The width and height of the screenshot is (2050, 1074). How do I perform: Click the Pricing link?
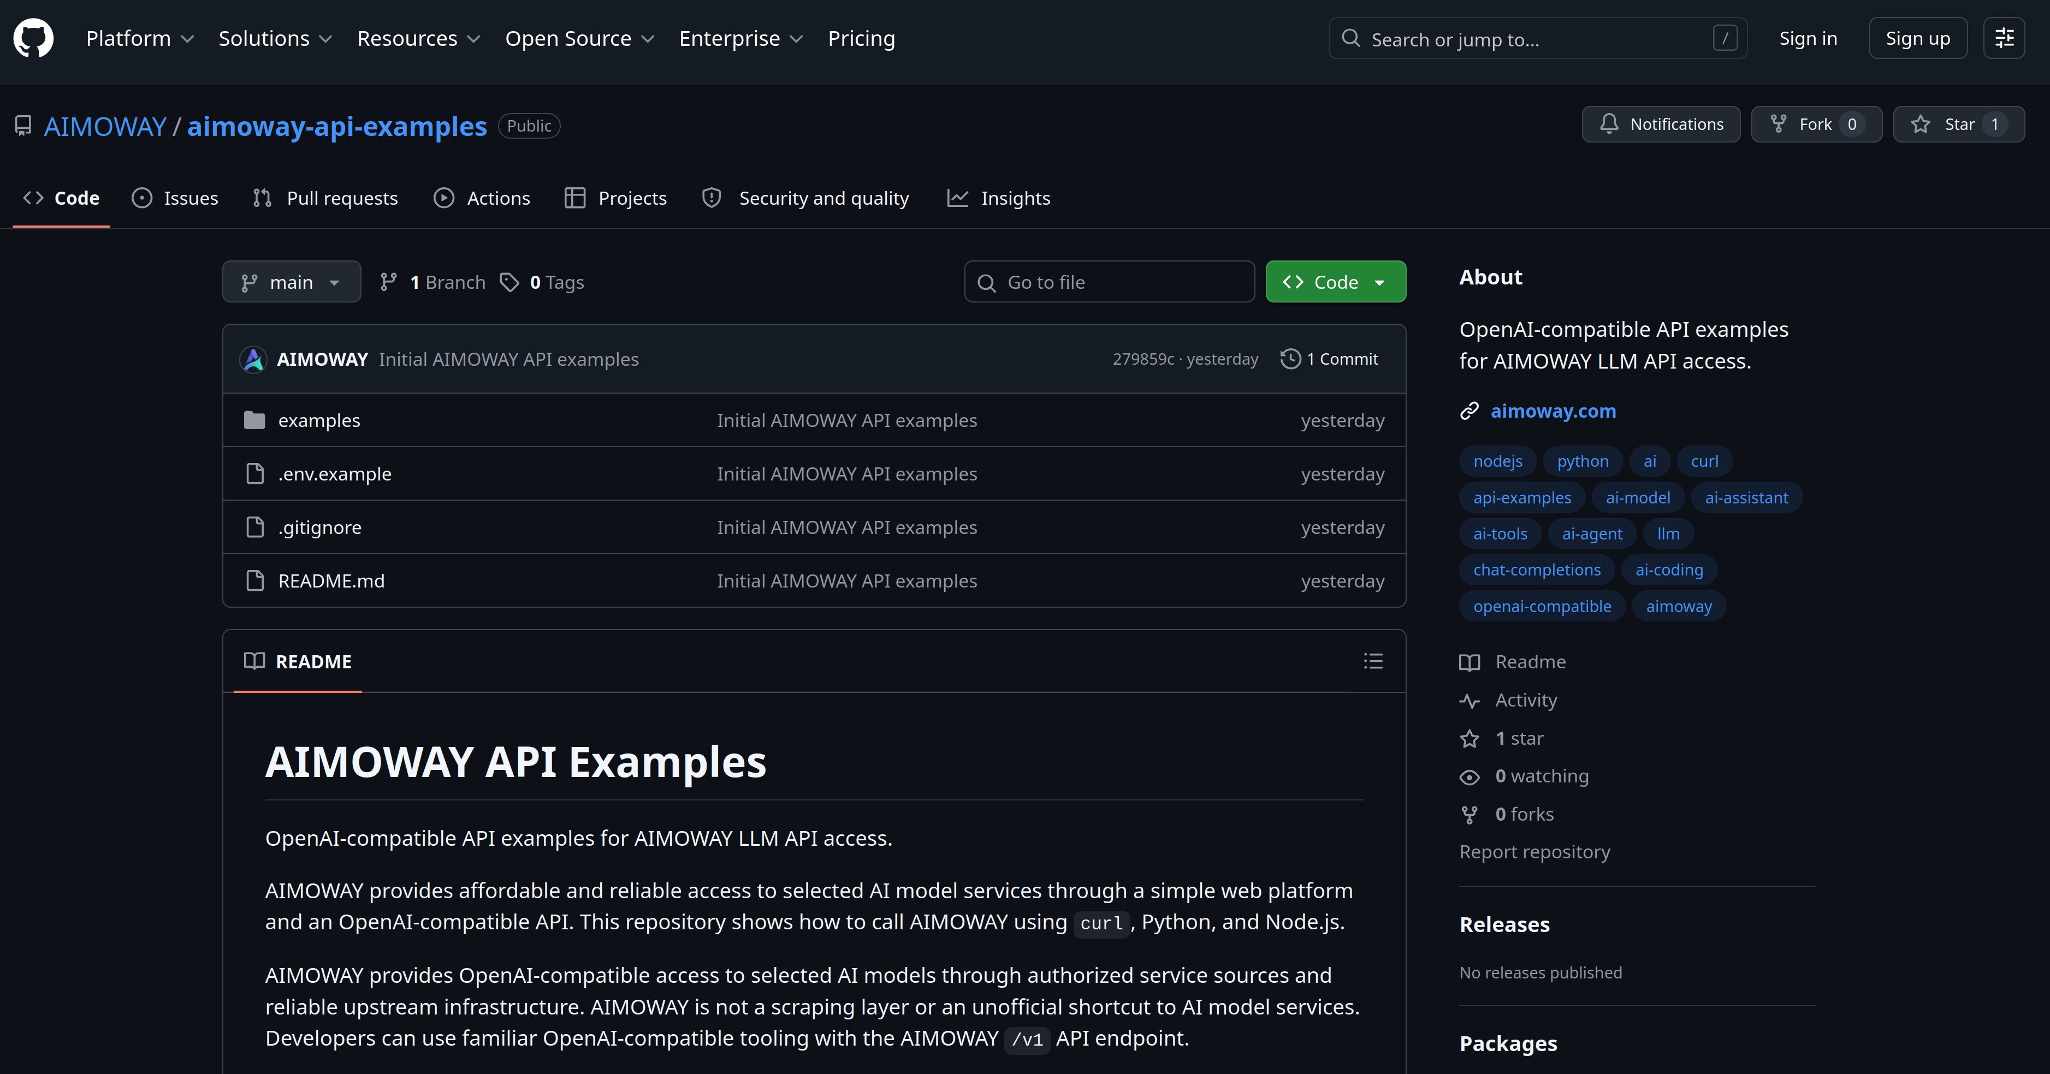861,38
